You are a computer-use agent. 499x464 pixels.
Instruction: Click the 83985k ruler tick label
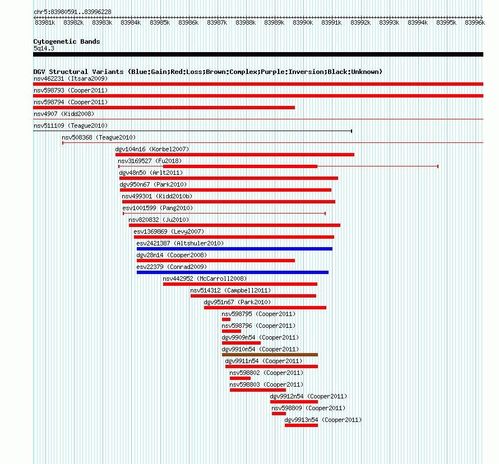[x=160, y=22]
